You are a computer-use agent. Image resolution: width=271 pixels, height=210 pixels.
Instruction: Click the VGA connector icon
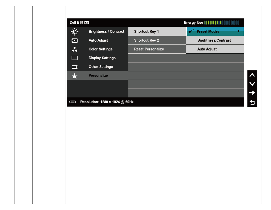pos(73,102)
